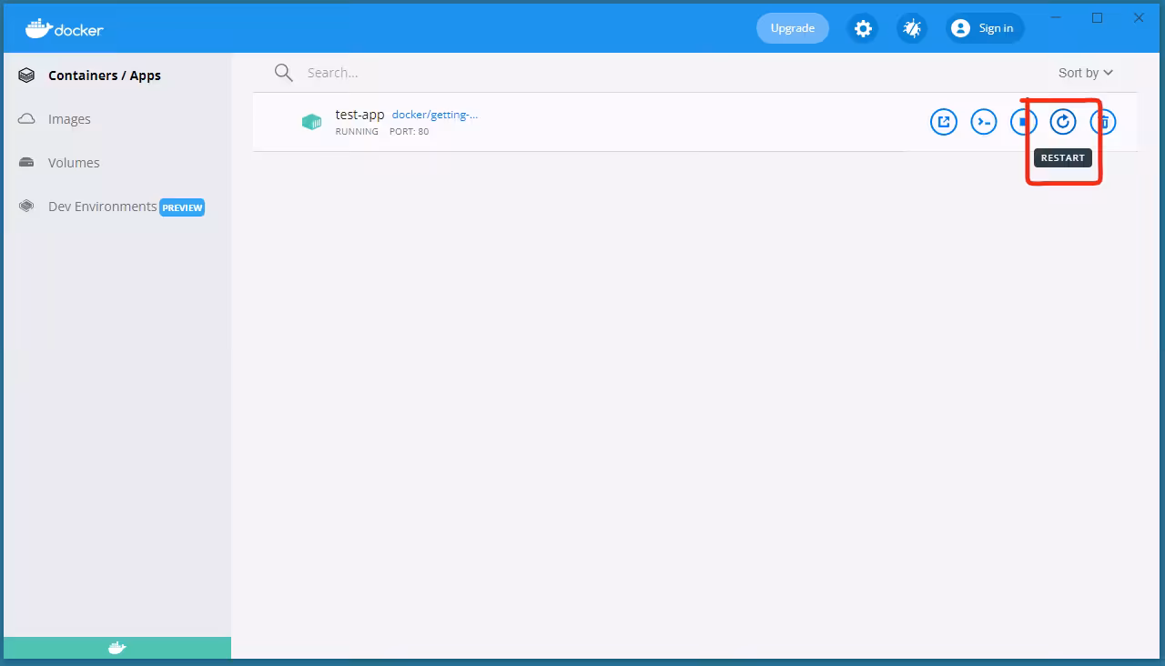Screen dimensions: 1165x666
Task: Open test-app in browser icon
Action: [944, 122]
